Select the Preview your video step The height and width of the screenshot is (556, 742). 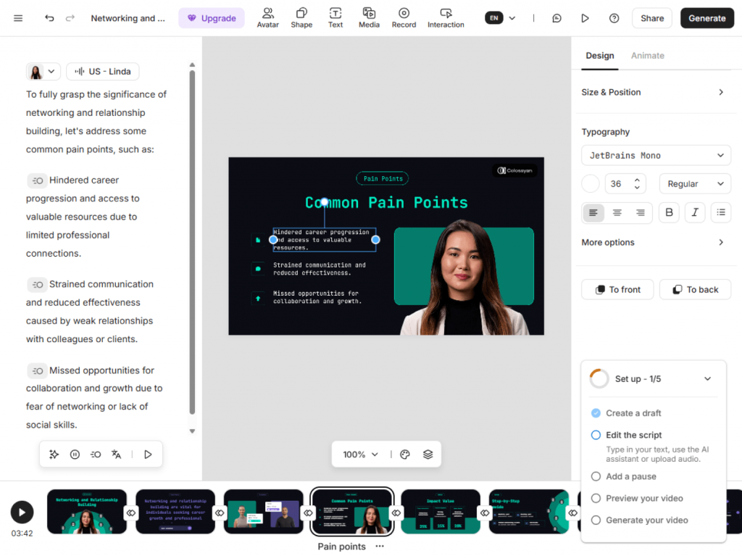[644, 498]
